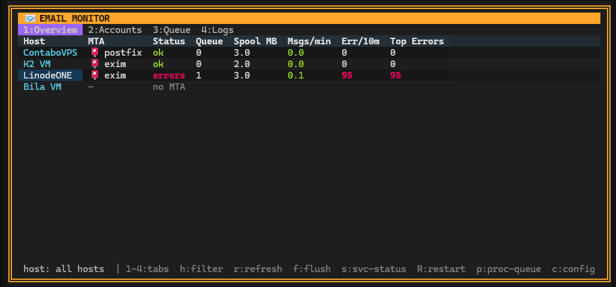Select the Bila VM host
This screenshot has height=287, width=616.
(x=43, y=87)
